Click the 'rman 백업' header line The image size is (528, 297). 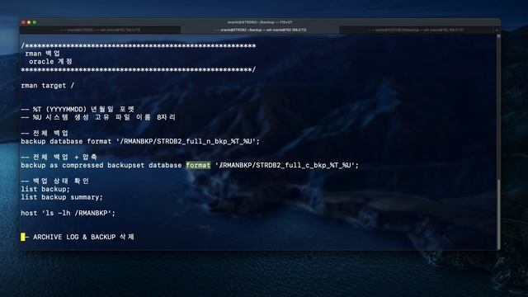point(42,54)
